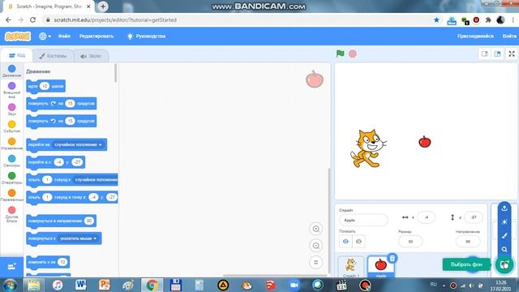This screenshot has width=519, height=292.
Task: Reload the browser page
Action: click(x=32, y=19)
